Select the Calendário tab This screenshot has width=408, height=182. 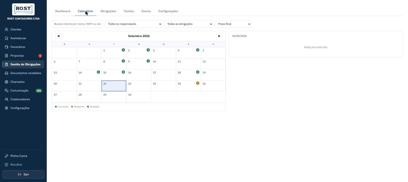click(x=85, y=11)
